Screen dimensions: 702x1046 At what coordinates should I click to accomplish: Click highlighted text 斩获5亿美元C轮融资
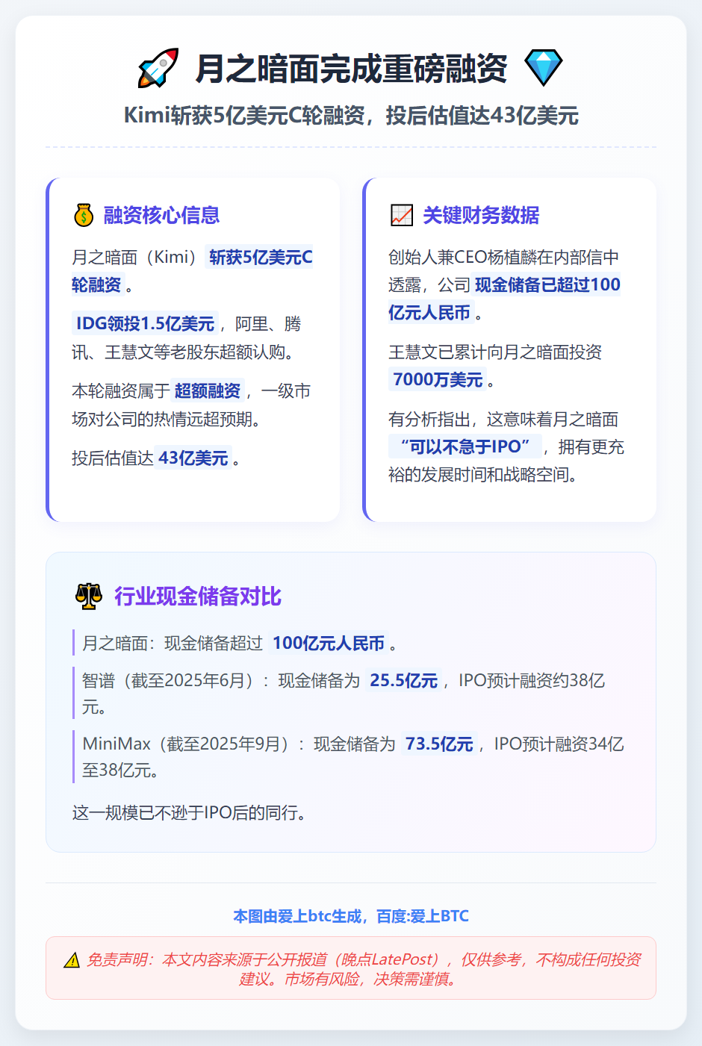click(192, 271)
